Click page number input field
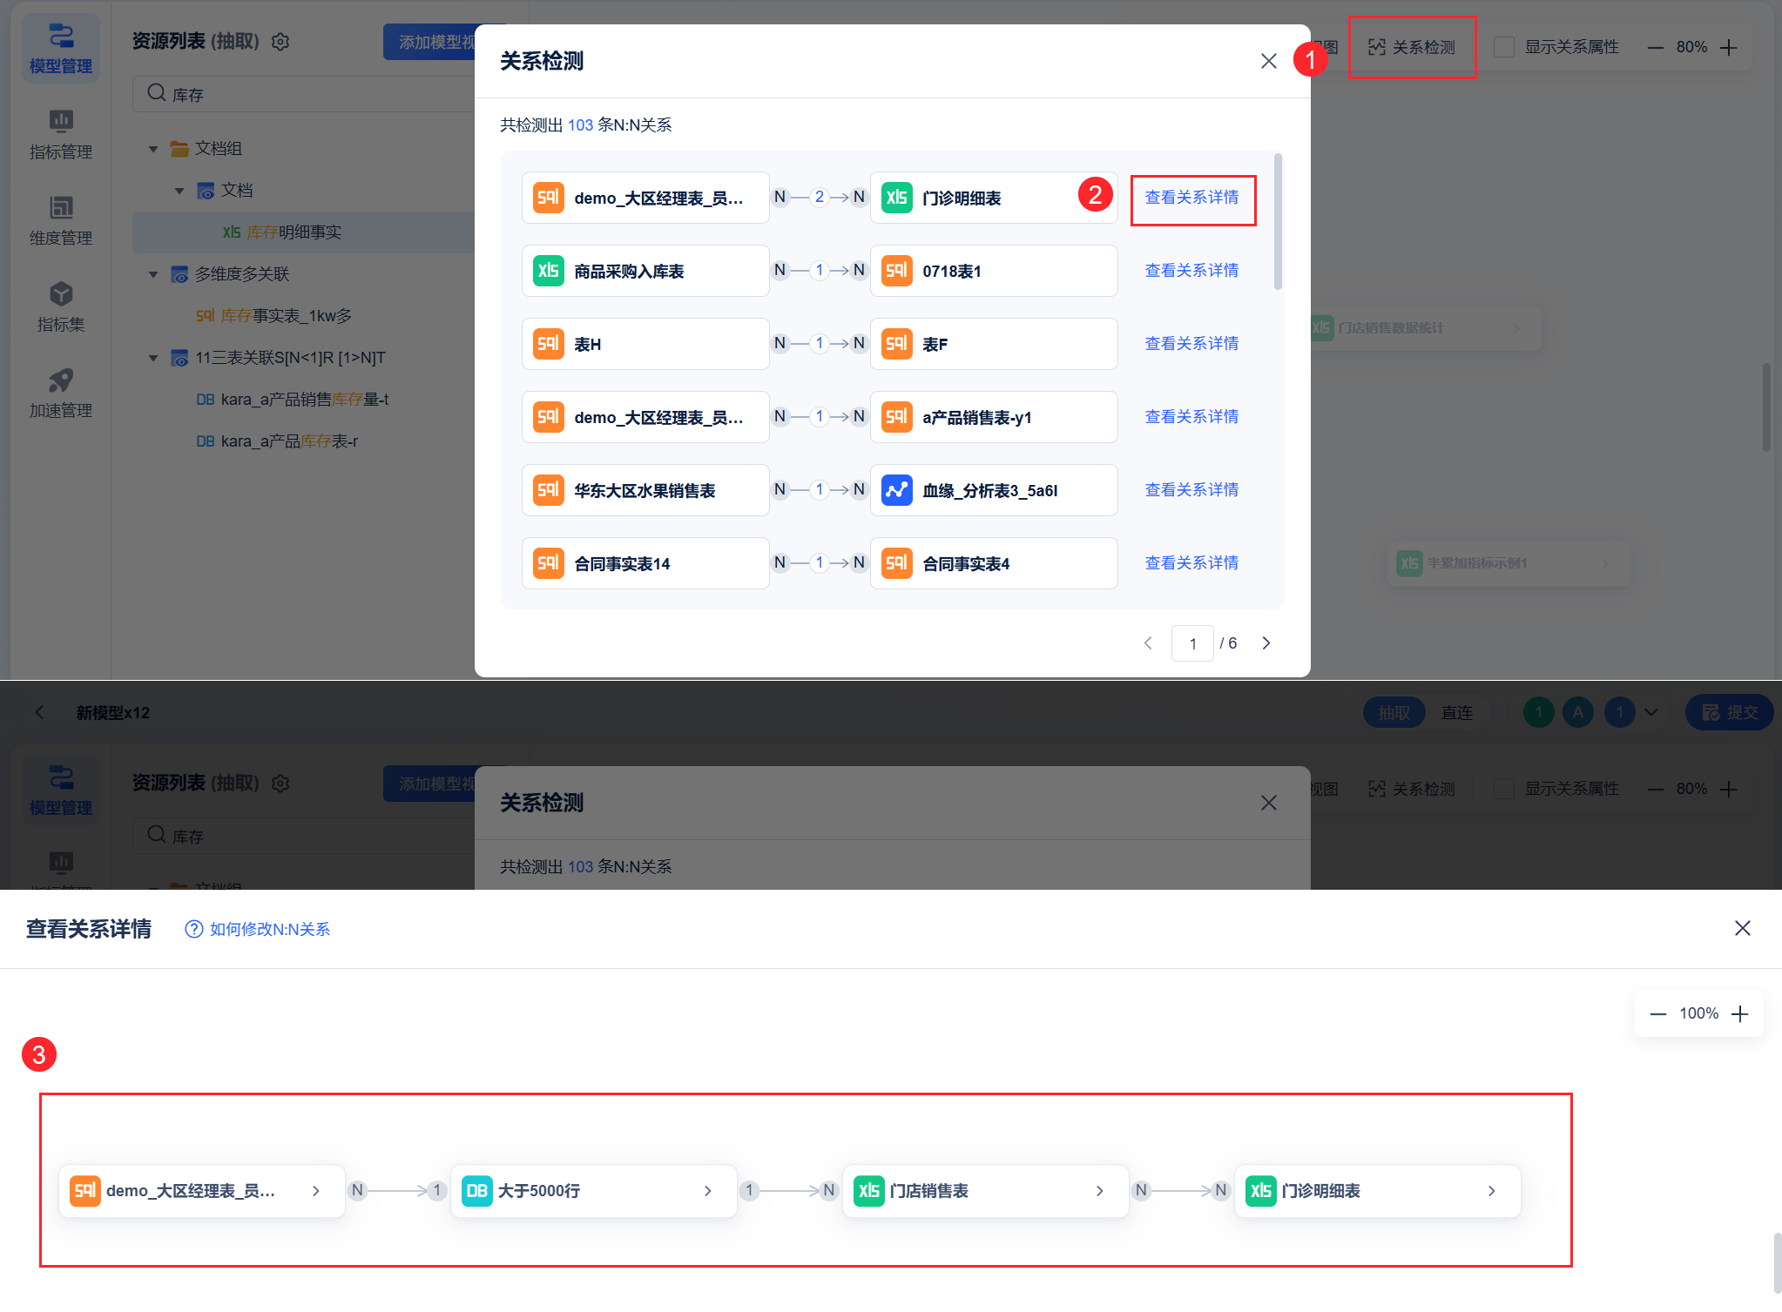 click(x=1192, y=643)
